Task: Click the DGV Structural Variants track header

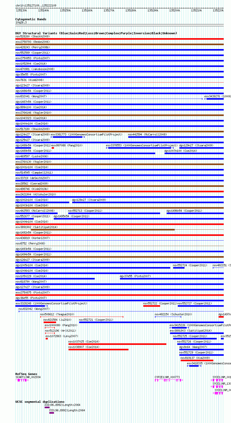Action: (x=96, y=33)
